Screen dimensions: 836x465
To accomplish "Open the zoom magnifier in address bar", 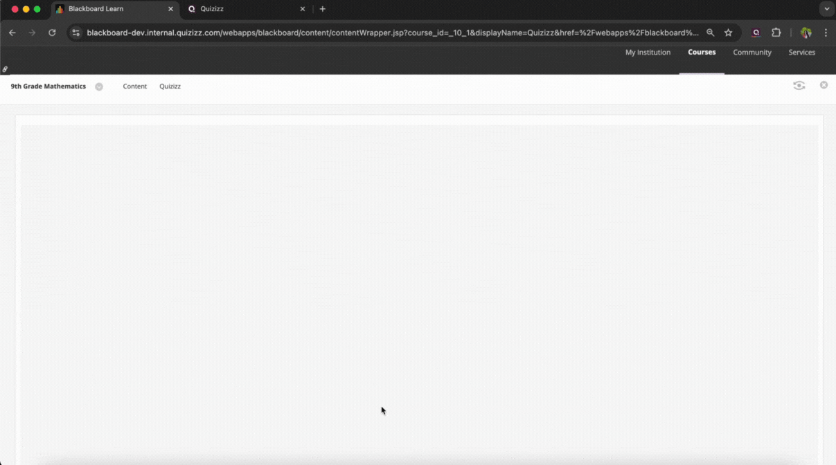I will pos(710,33).
